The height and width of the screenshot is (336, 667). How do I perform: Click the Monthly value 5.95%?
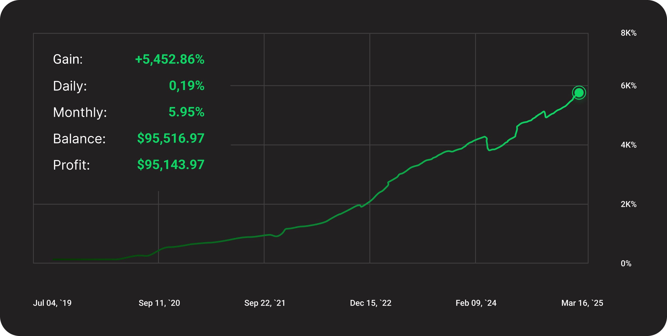click(x=186, y=112)
